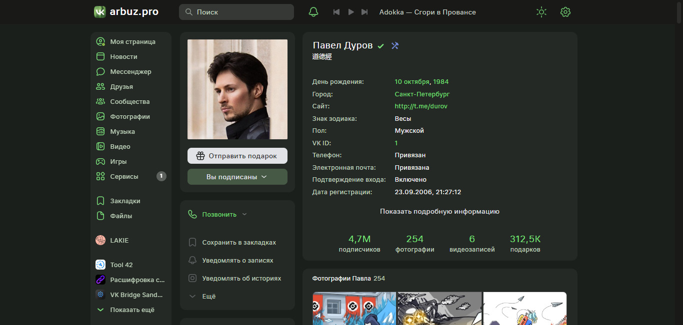Click the verified checkmark badge

(381, 46)
